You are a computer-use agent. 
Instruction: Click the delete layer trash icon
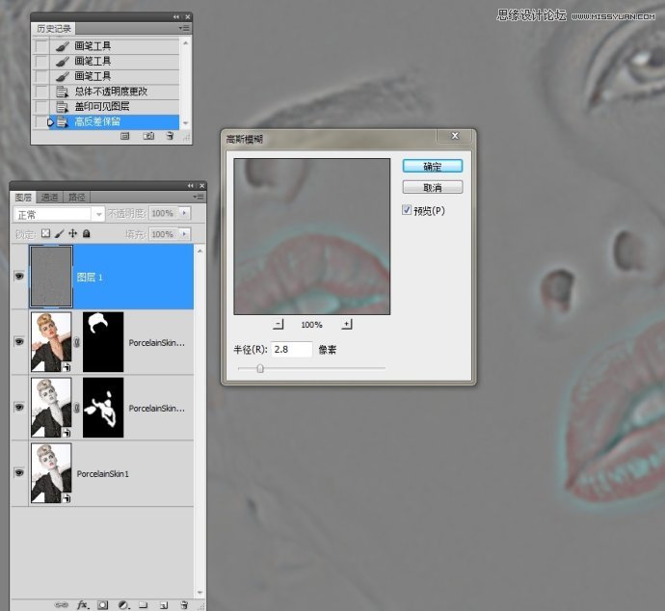[183, 604]
